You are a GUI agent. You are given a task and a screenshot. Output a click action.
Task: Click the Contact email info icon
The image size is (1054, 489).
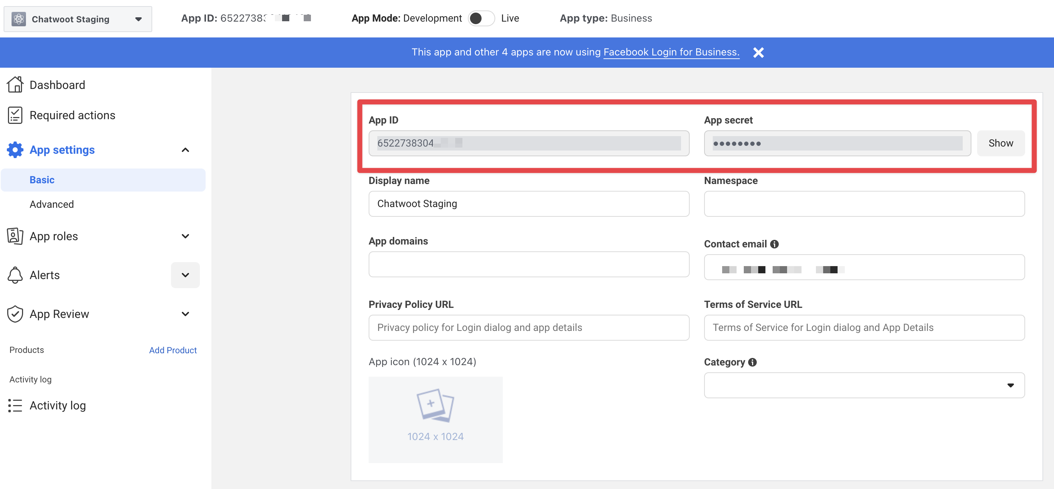coord(774,244)
